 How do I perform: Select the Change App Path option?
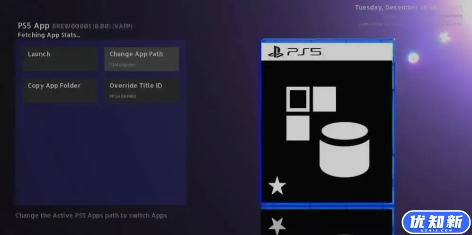[142, 59]
